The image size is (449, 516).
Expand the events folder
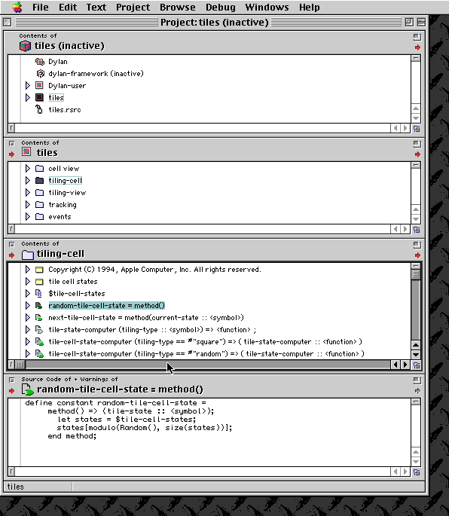pos(28,216)
